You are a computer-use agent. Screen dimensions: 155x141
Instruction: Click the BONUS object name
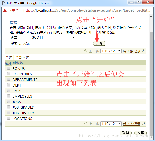point(19,69)
